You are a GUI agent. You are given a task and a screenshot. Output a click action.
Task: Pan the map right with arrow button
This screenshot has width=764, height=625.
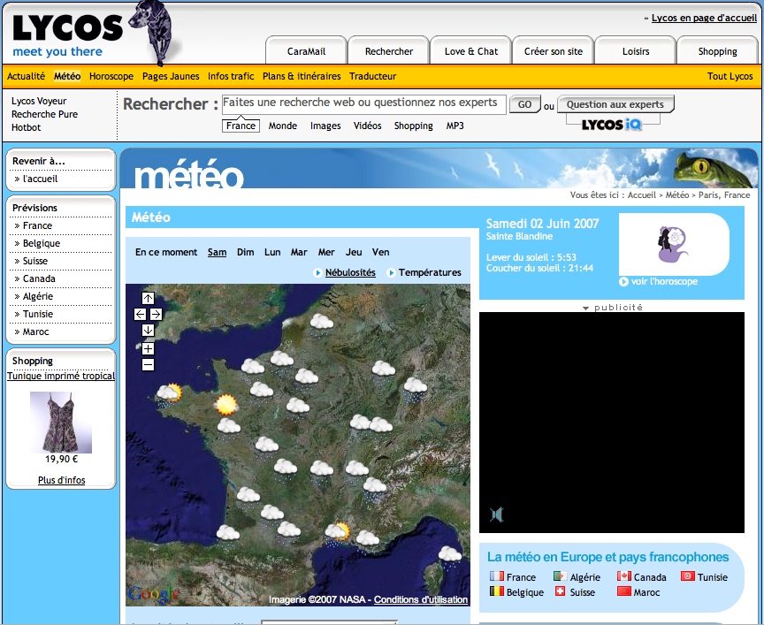pyautogui.click(x=156, y=314)
